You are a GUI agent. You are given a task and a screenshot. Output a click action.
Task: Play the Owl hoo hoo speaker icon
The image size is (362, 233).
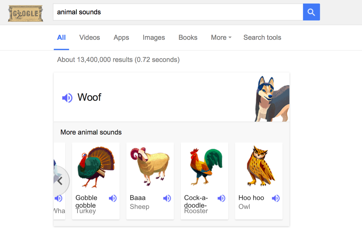pos(275,198)
